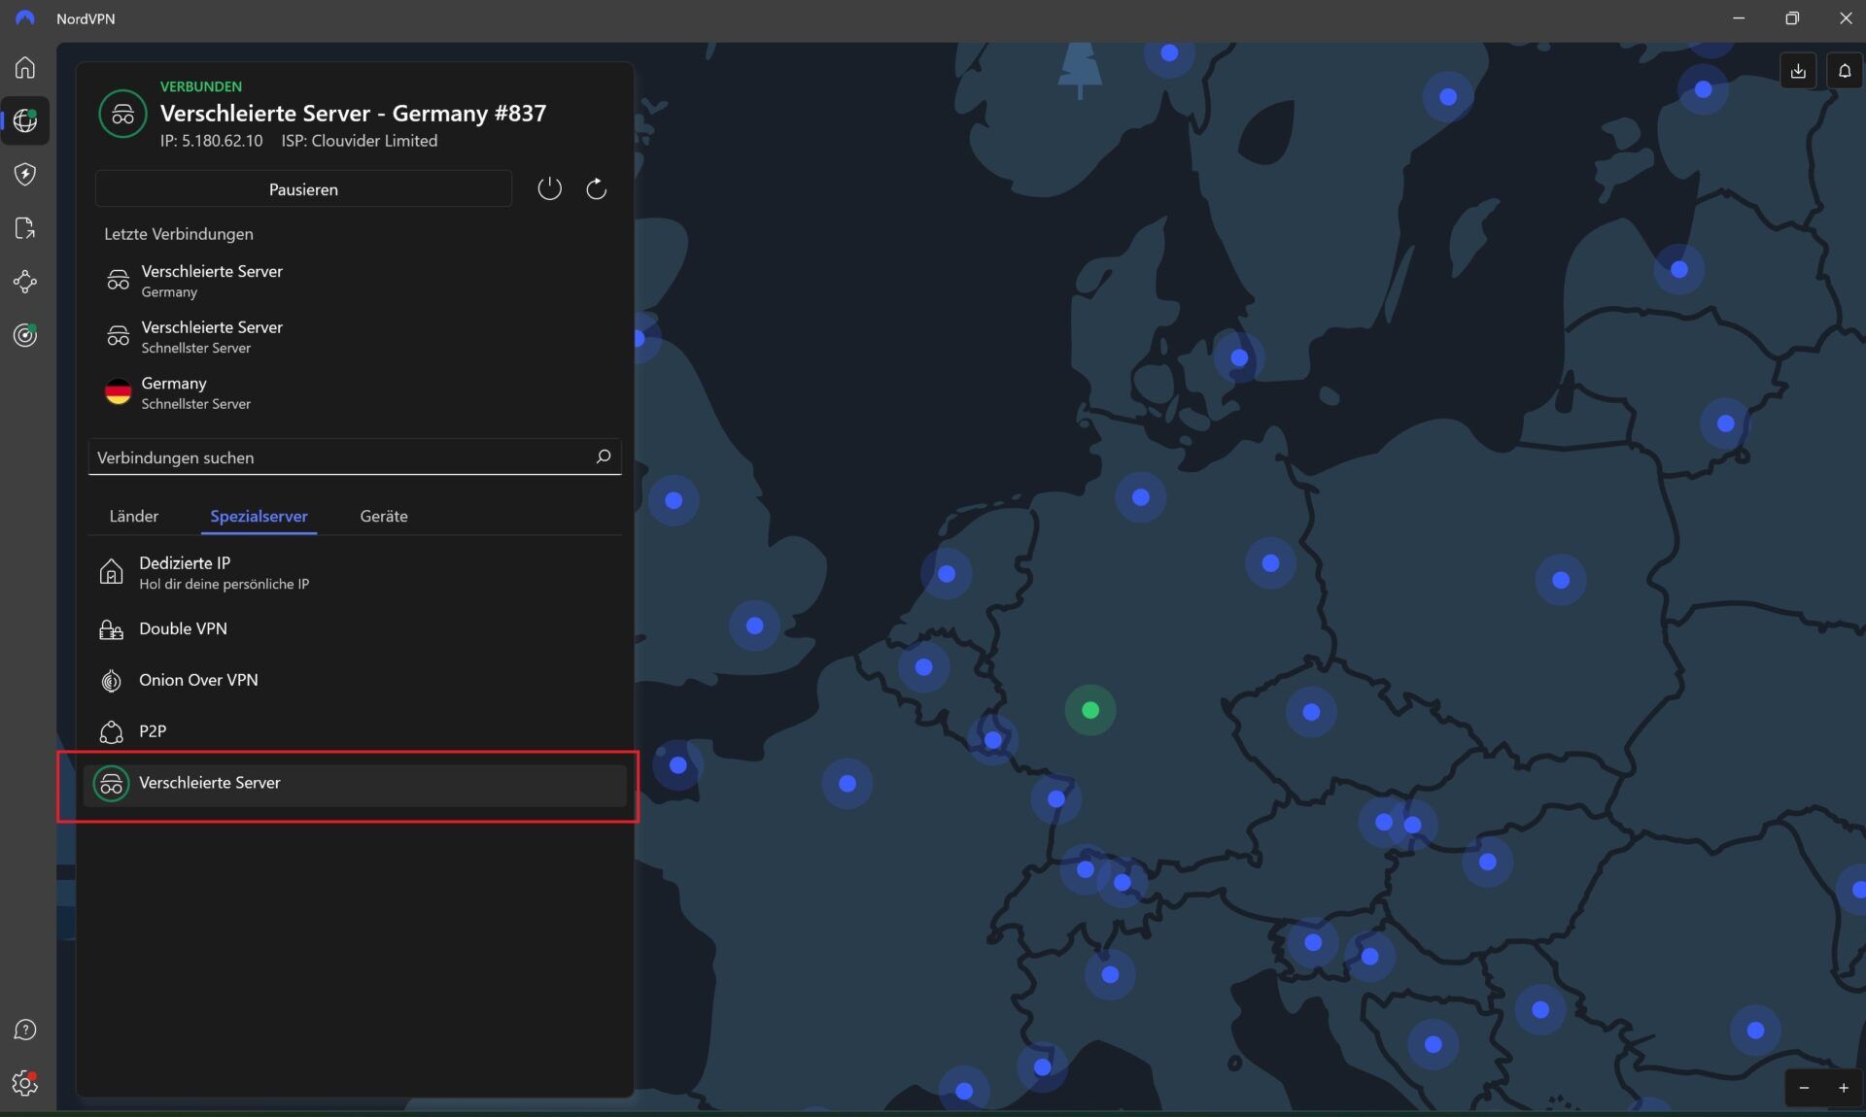Open the downloads icon at top right
This screenshot has width=1866, height=1117.
coord(1798,71)
